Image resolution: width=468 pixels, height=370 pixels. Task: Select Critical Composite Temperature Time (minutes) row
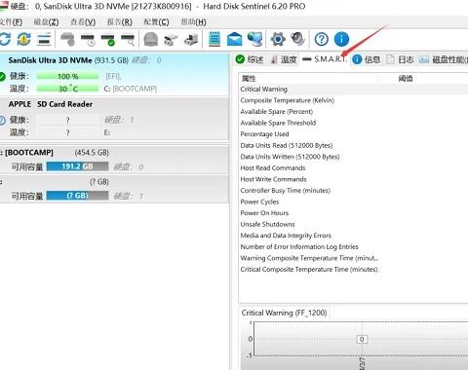pyautogui.click(x=353, y=269)
